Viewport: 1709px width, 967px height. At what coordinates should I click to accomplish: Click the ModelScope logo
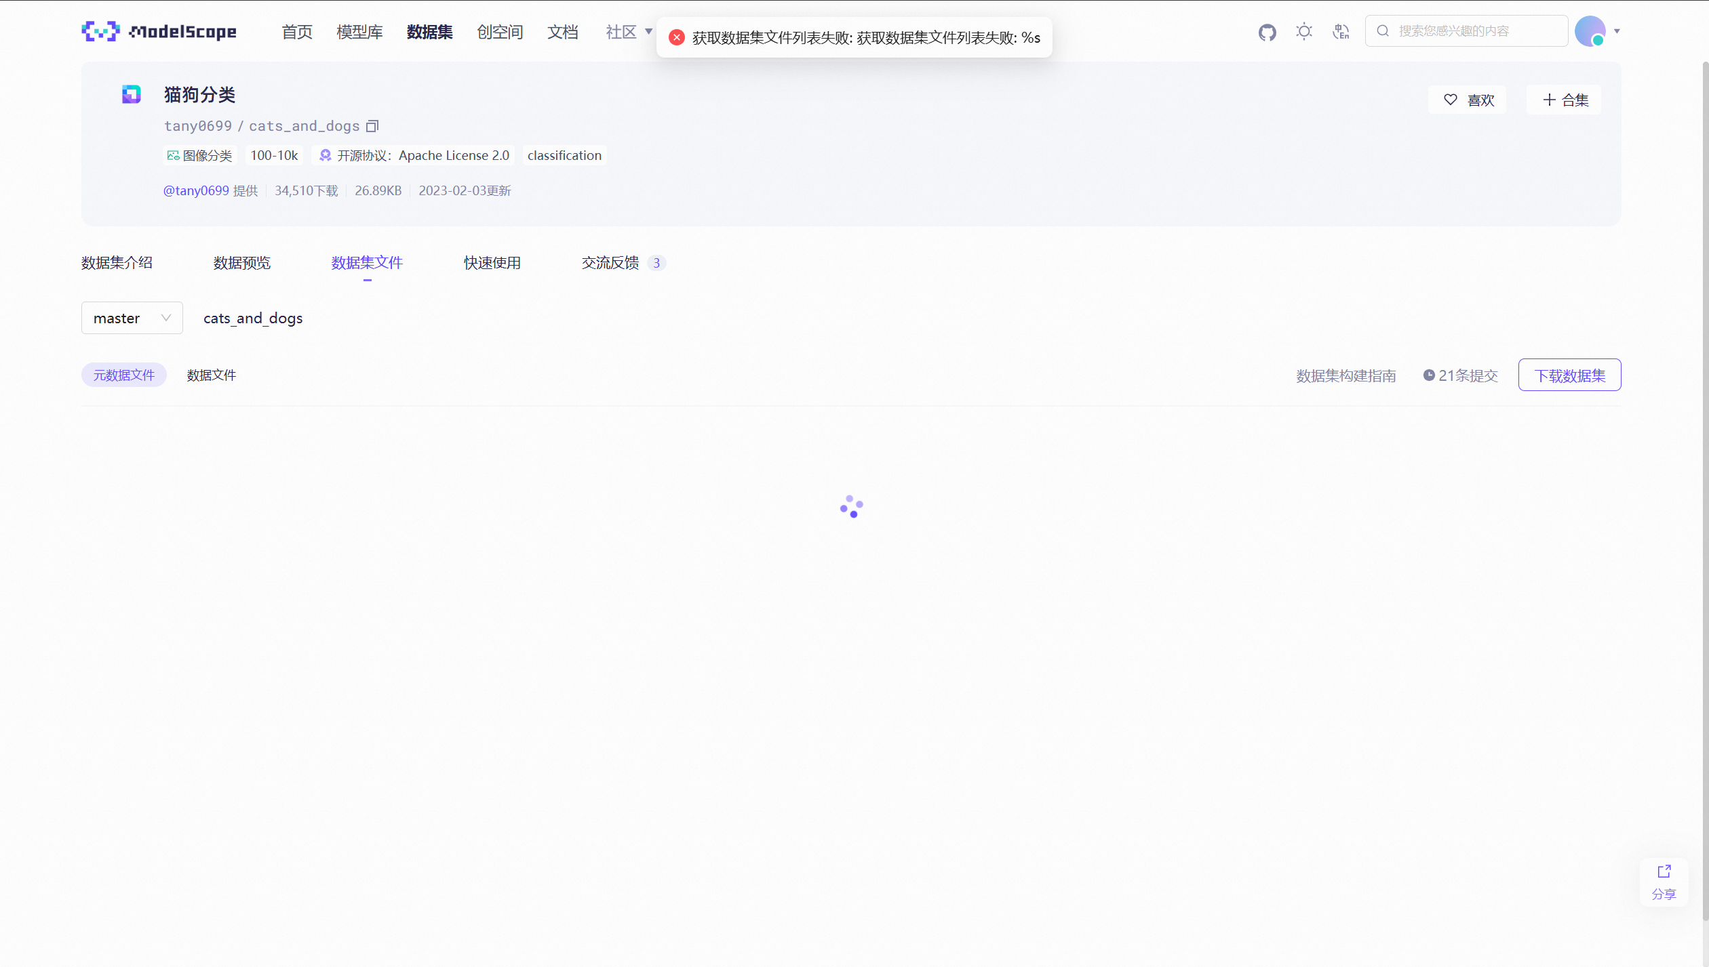(x=159, y=31)
